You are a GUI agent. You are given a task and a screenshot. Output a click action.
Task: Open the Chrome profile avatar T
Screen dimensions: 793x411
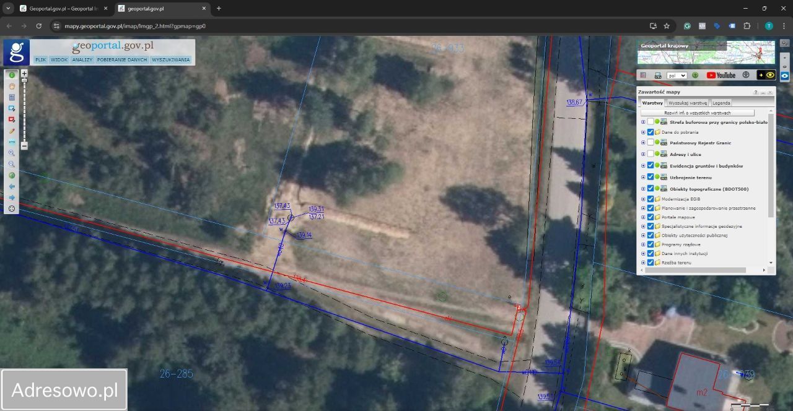769,26
